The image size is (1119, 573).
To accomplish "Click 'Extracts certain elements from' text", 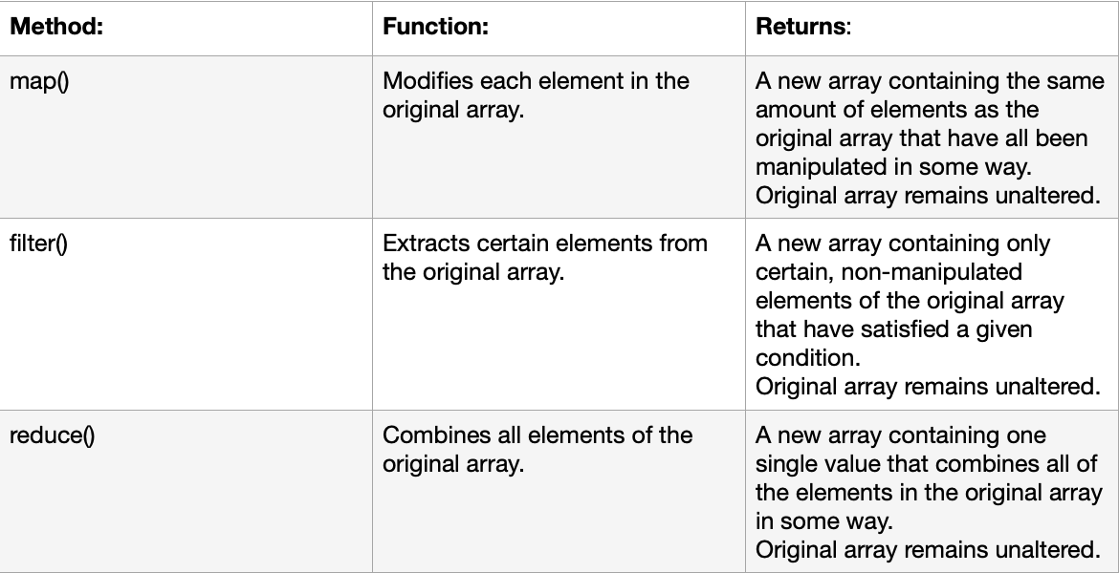I will (545, 243).
